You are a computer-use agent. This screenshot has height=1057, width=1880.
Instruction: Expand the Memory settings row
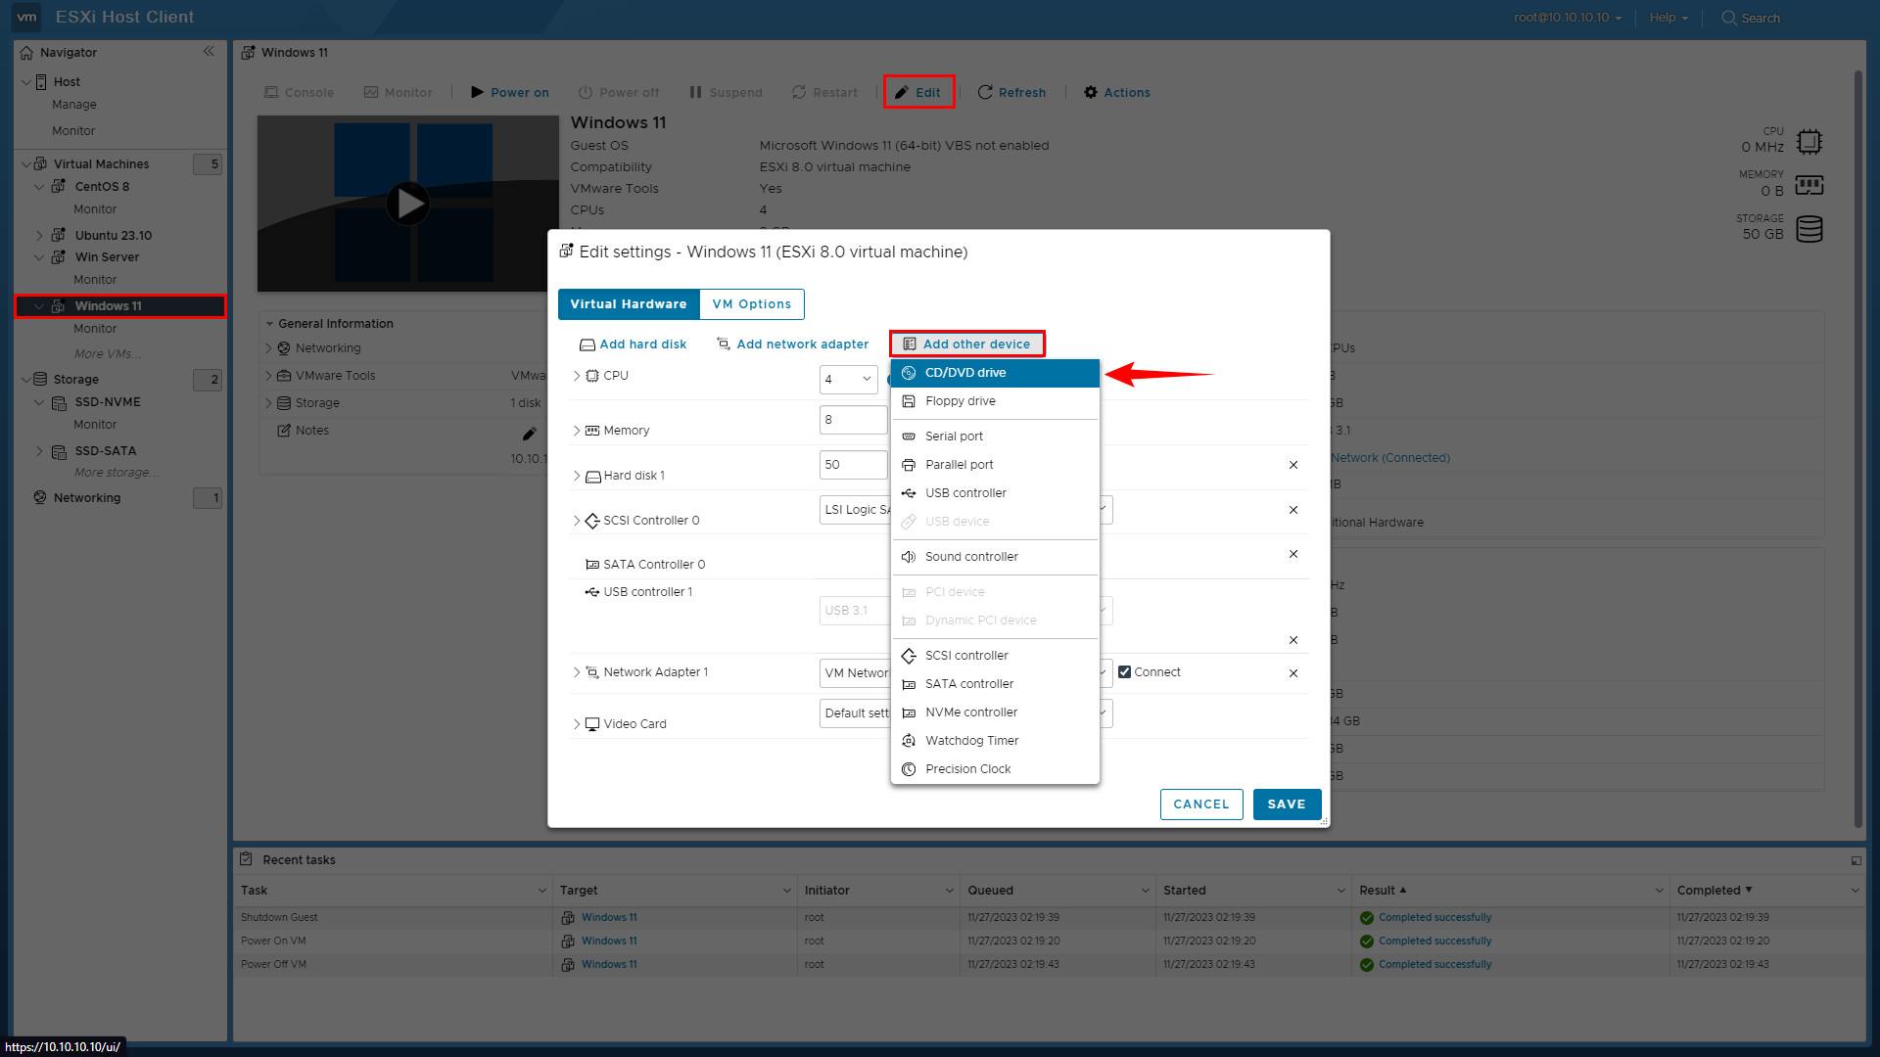point(577,431)
